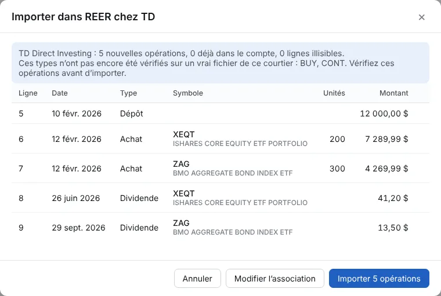Image resolution: width=441 pixels, height=296 pixels.
Task: Click Modifier l'association button
Action: tap(275, 278)
